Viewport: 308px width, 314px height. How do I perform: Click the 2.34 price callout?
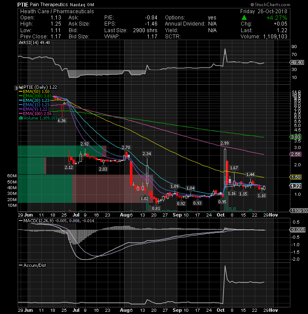[147, 154]
